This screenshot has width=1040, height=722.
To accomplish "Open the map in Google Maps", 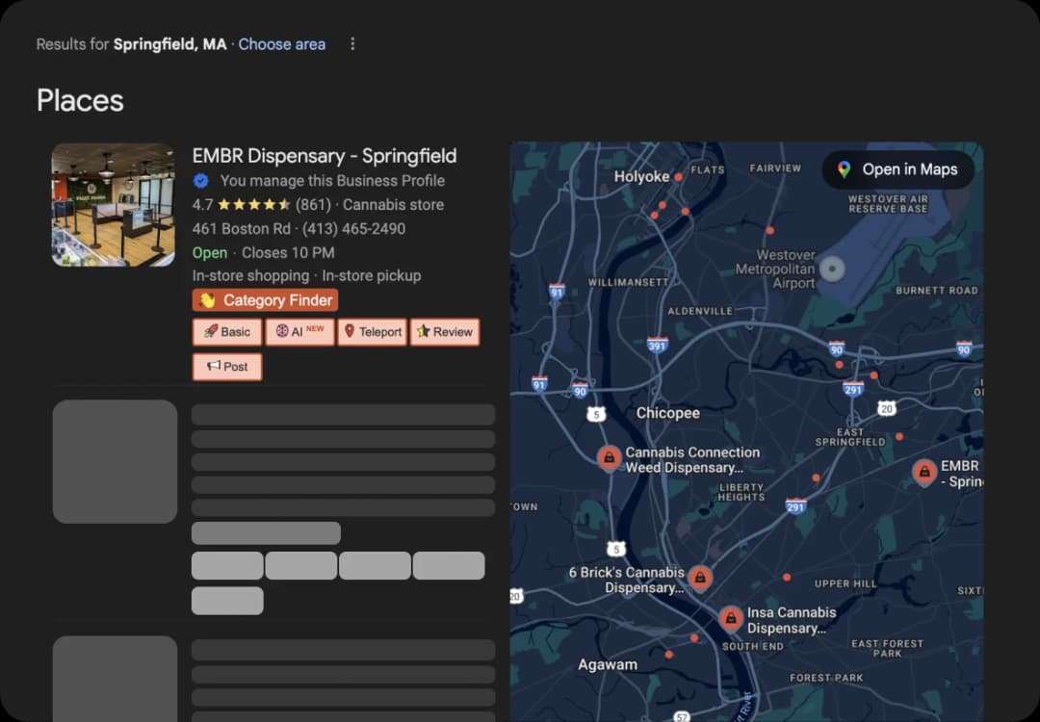I will click(x=897, y=169).
